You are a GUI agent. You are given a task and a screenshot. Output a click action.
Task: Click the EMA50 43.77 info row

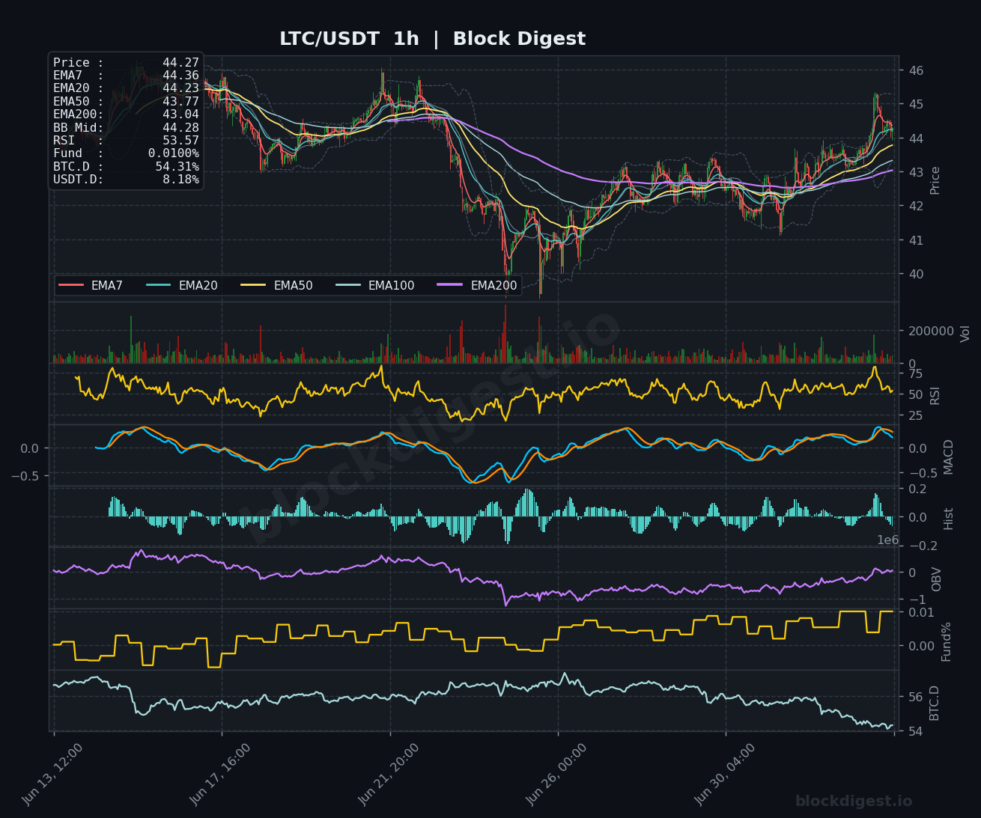126,101
